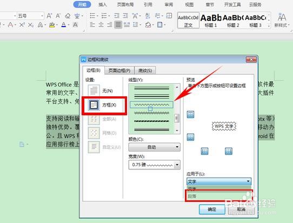
Task: Click 确定 to confirm border settings
Action: 212,209
